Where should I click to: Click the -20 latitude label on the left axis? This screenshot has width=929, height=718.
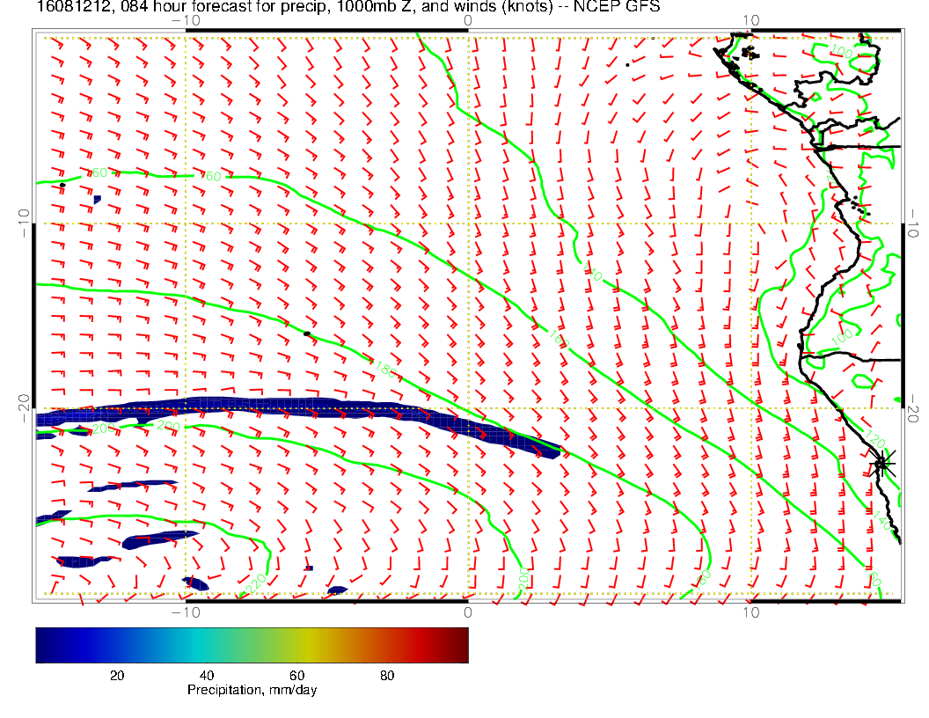23,407
